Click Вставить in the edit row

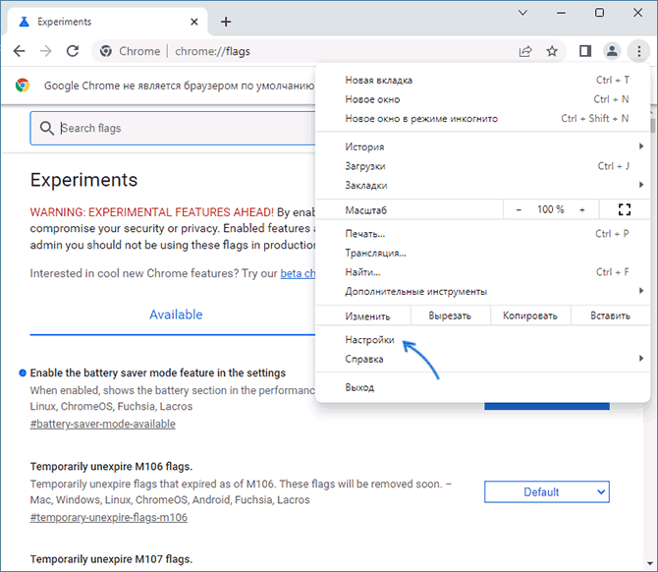coord(610,315)
